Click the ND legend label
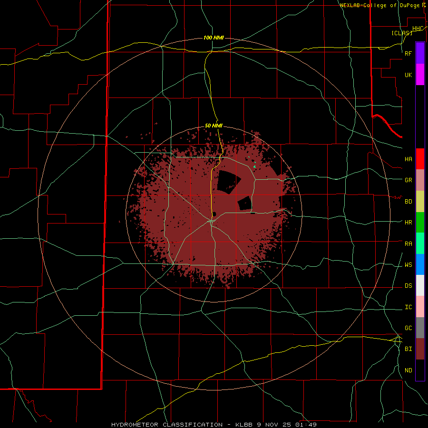This screenshot has width=428, height=428. point(409,370)
